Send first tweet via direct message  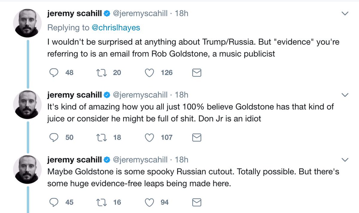[x=196, y=73]
